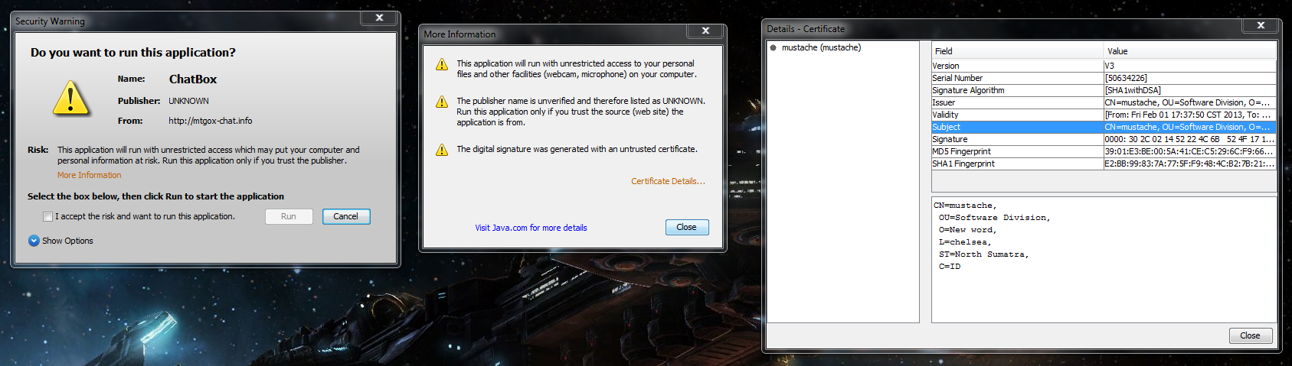Image resolution: width=1292 pixels, height=366 pixels.
Task: Select the Issuer row
Action: [1104, 102]
